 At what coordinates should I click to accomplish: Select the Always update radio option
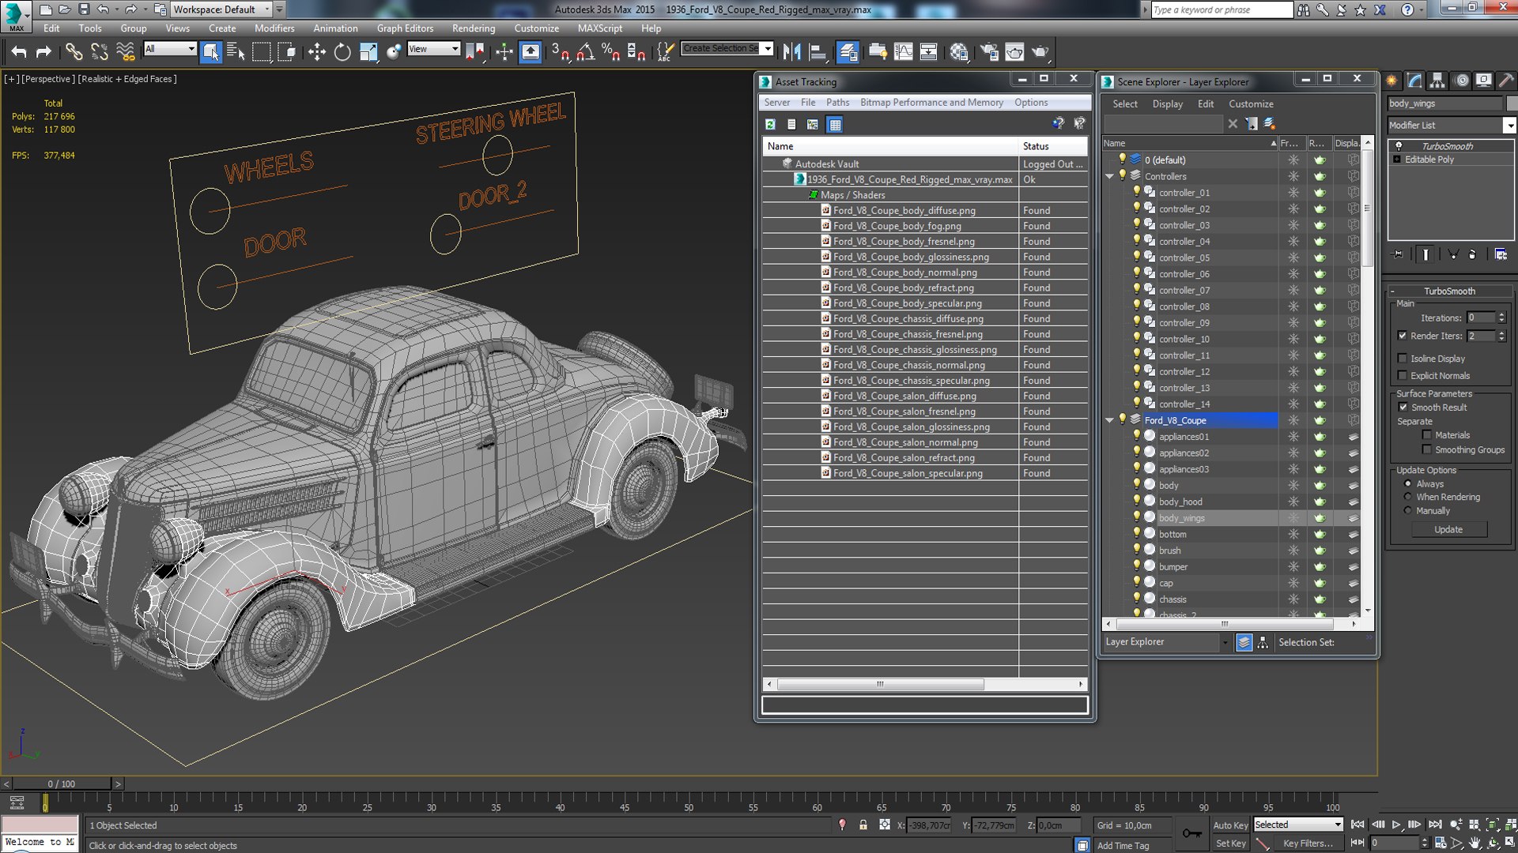1407,484
